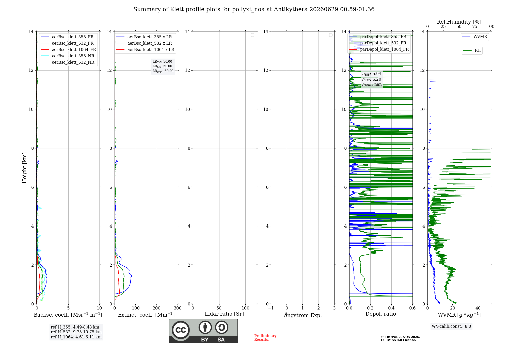
Task: Click the WVMR legend entry
Action: click(475, 37)
